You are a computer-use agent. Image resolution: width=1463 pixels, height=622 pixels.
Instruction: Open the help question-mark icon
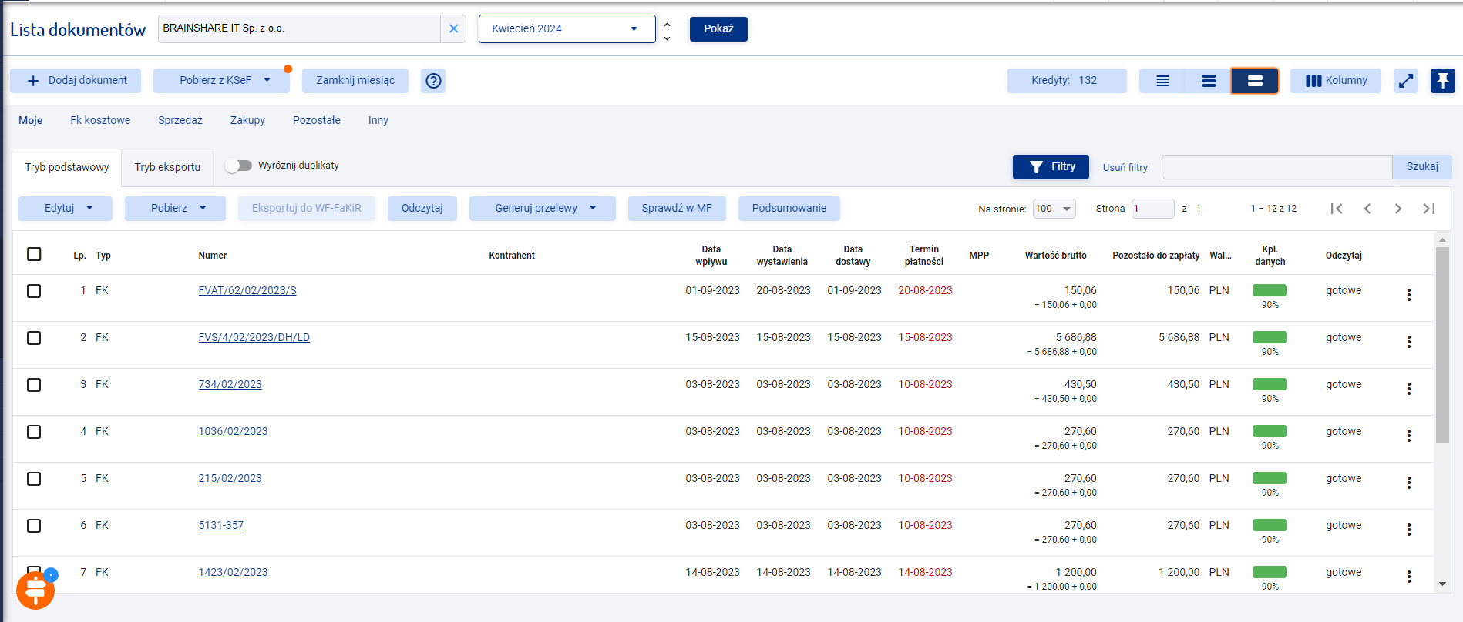point(434,80)
